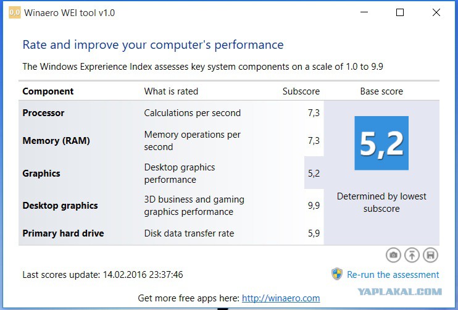Click the UAC shield icon

(x=336, y=274)
